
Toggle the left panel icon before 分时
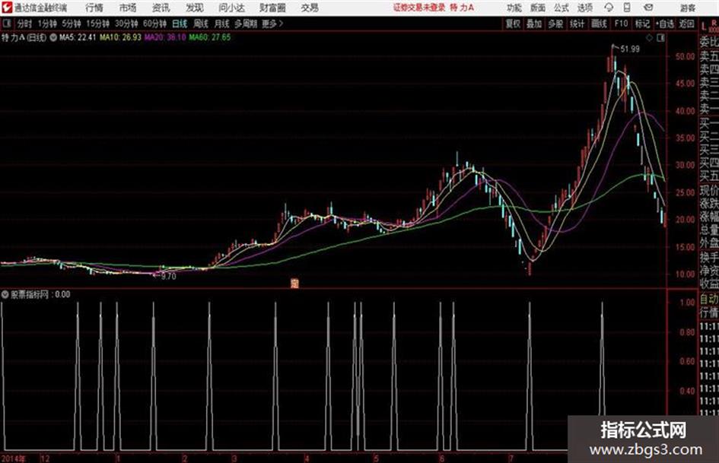(x=6, y=24)
